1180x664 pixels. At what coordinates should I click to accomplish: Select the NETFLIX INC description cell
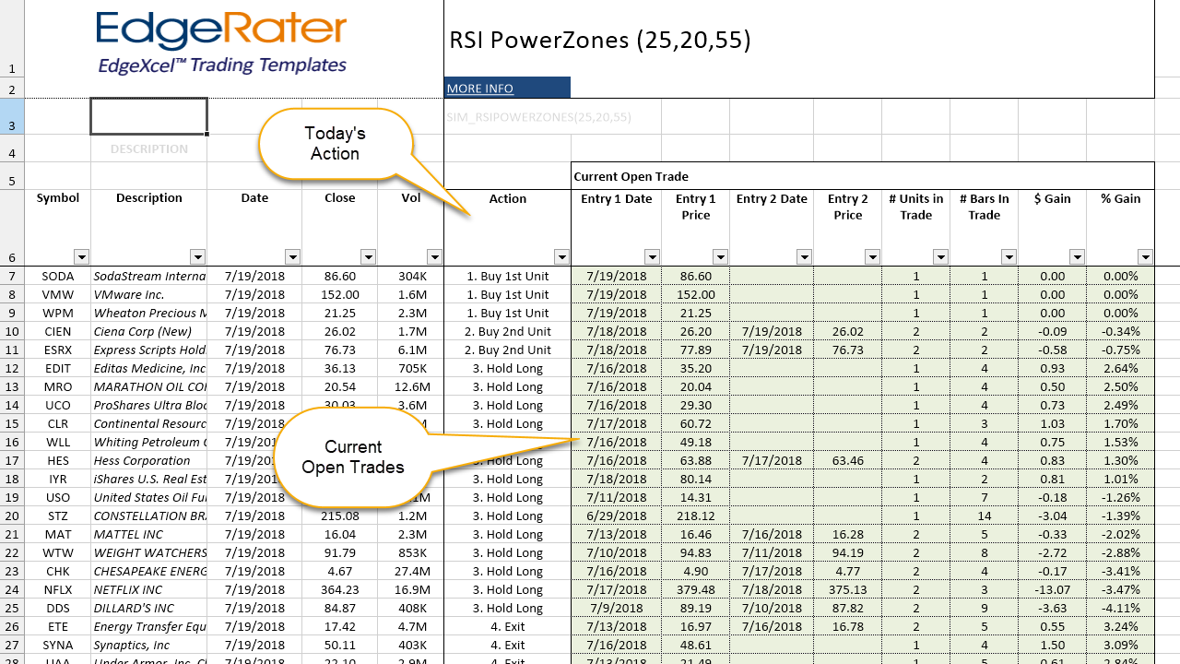148,589
